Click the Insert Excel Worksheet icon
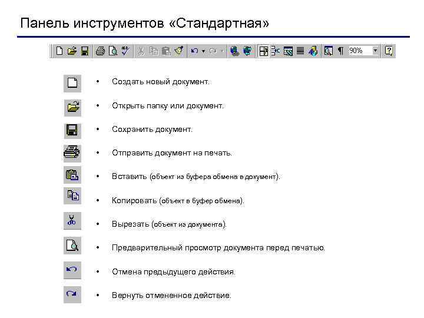424x318 pixels. 288,51
